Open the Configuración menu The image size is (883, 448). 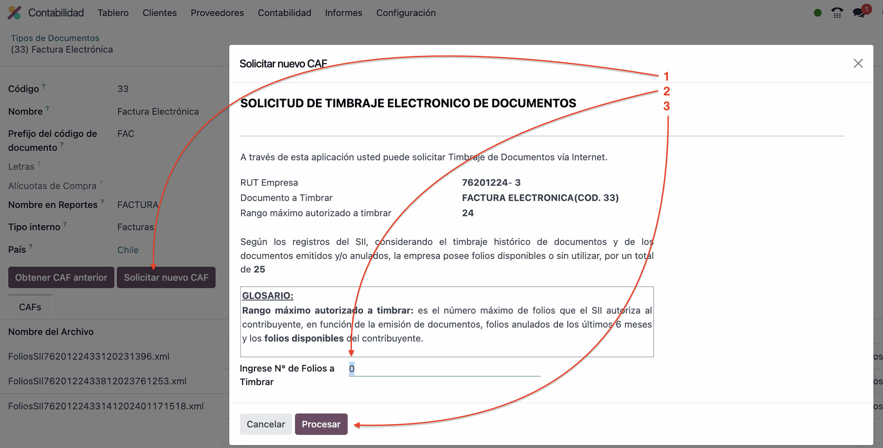406,13
